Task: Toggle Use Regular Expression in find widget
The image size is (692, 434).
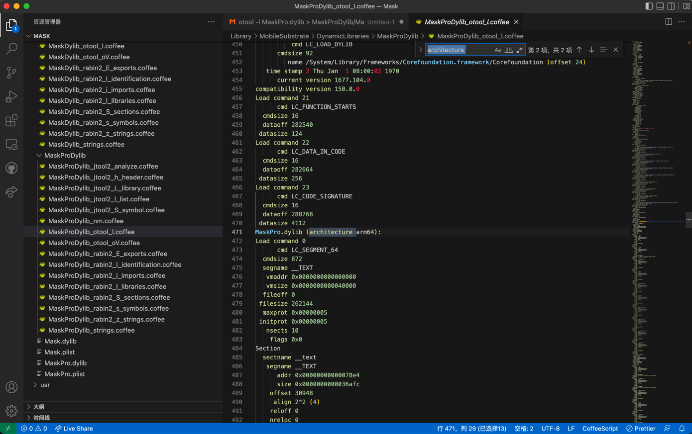Action: [519, 50]
